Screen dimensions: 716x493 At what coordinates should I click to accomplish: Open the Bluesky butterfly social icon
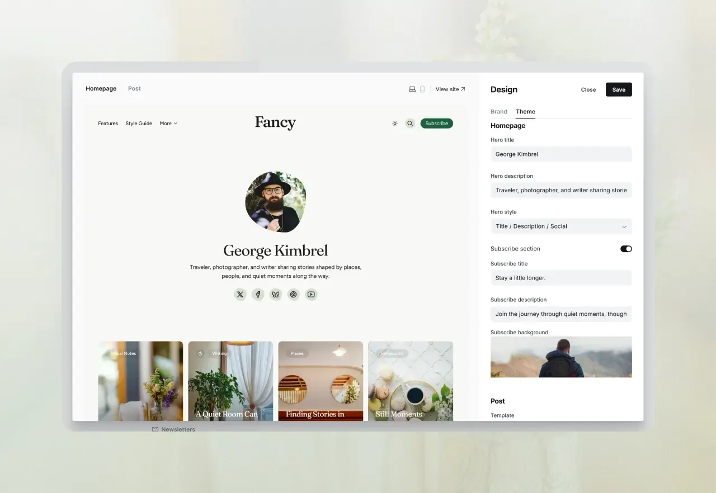point(276,295)
